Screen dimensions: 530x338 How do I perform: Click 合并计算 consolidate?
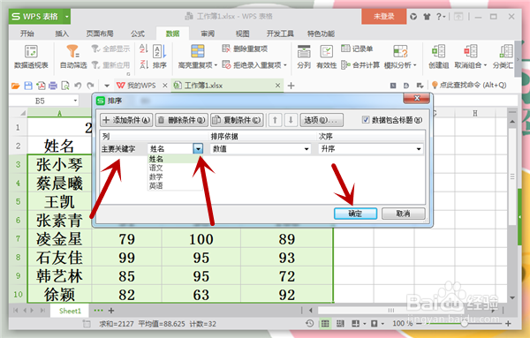[x=360, y=64]
